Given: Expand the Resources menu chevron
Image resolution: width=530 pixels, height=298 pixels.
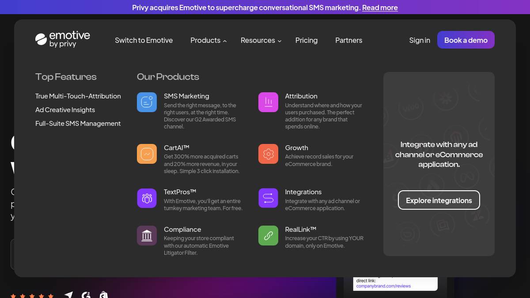Looking at the screenshot, I should (x=280, y=41).
